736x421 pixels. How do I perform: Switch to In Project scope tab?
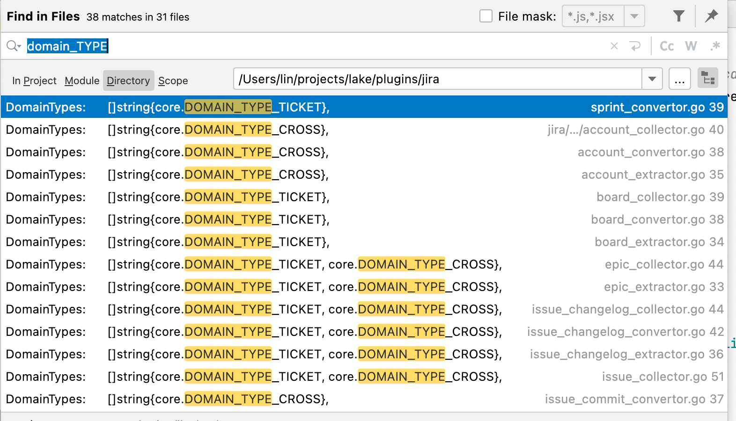pos(34,80)
